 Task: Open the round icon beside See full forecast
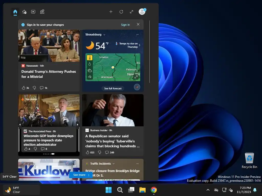pos(137,87)
